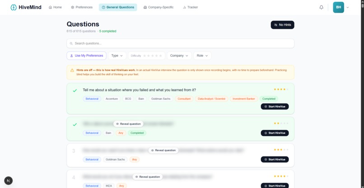This screenshot has width=364, height=188.
Task: Click the green checkmark on the Bain question
Action: click(75, 125)
